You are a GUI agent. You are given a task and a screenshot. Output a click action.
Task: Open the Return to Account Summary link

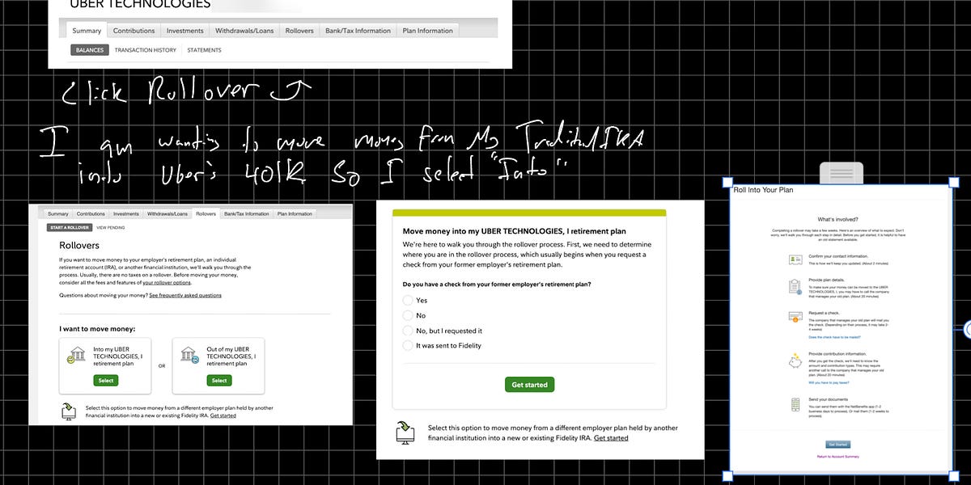[x=838, y=457]
